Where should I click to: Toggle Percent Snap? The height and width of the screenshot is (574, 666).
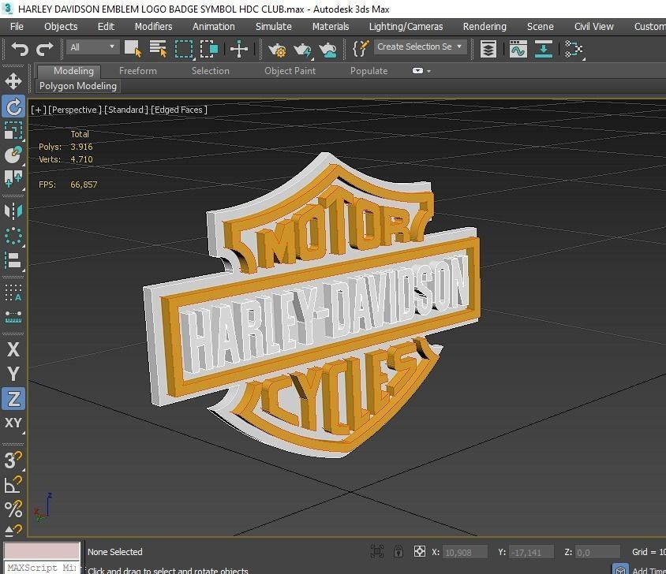point(13,509)
